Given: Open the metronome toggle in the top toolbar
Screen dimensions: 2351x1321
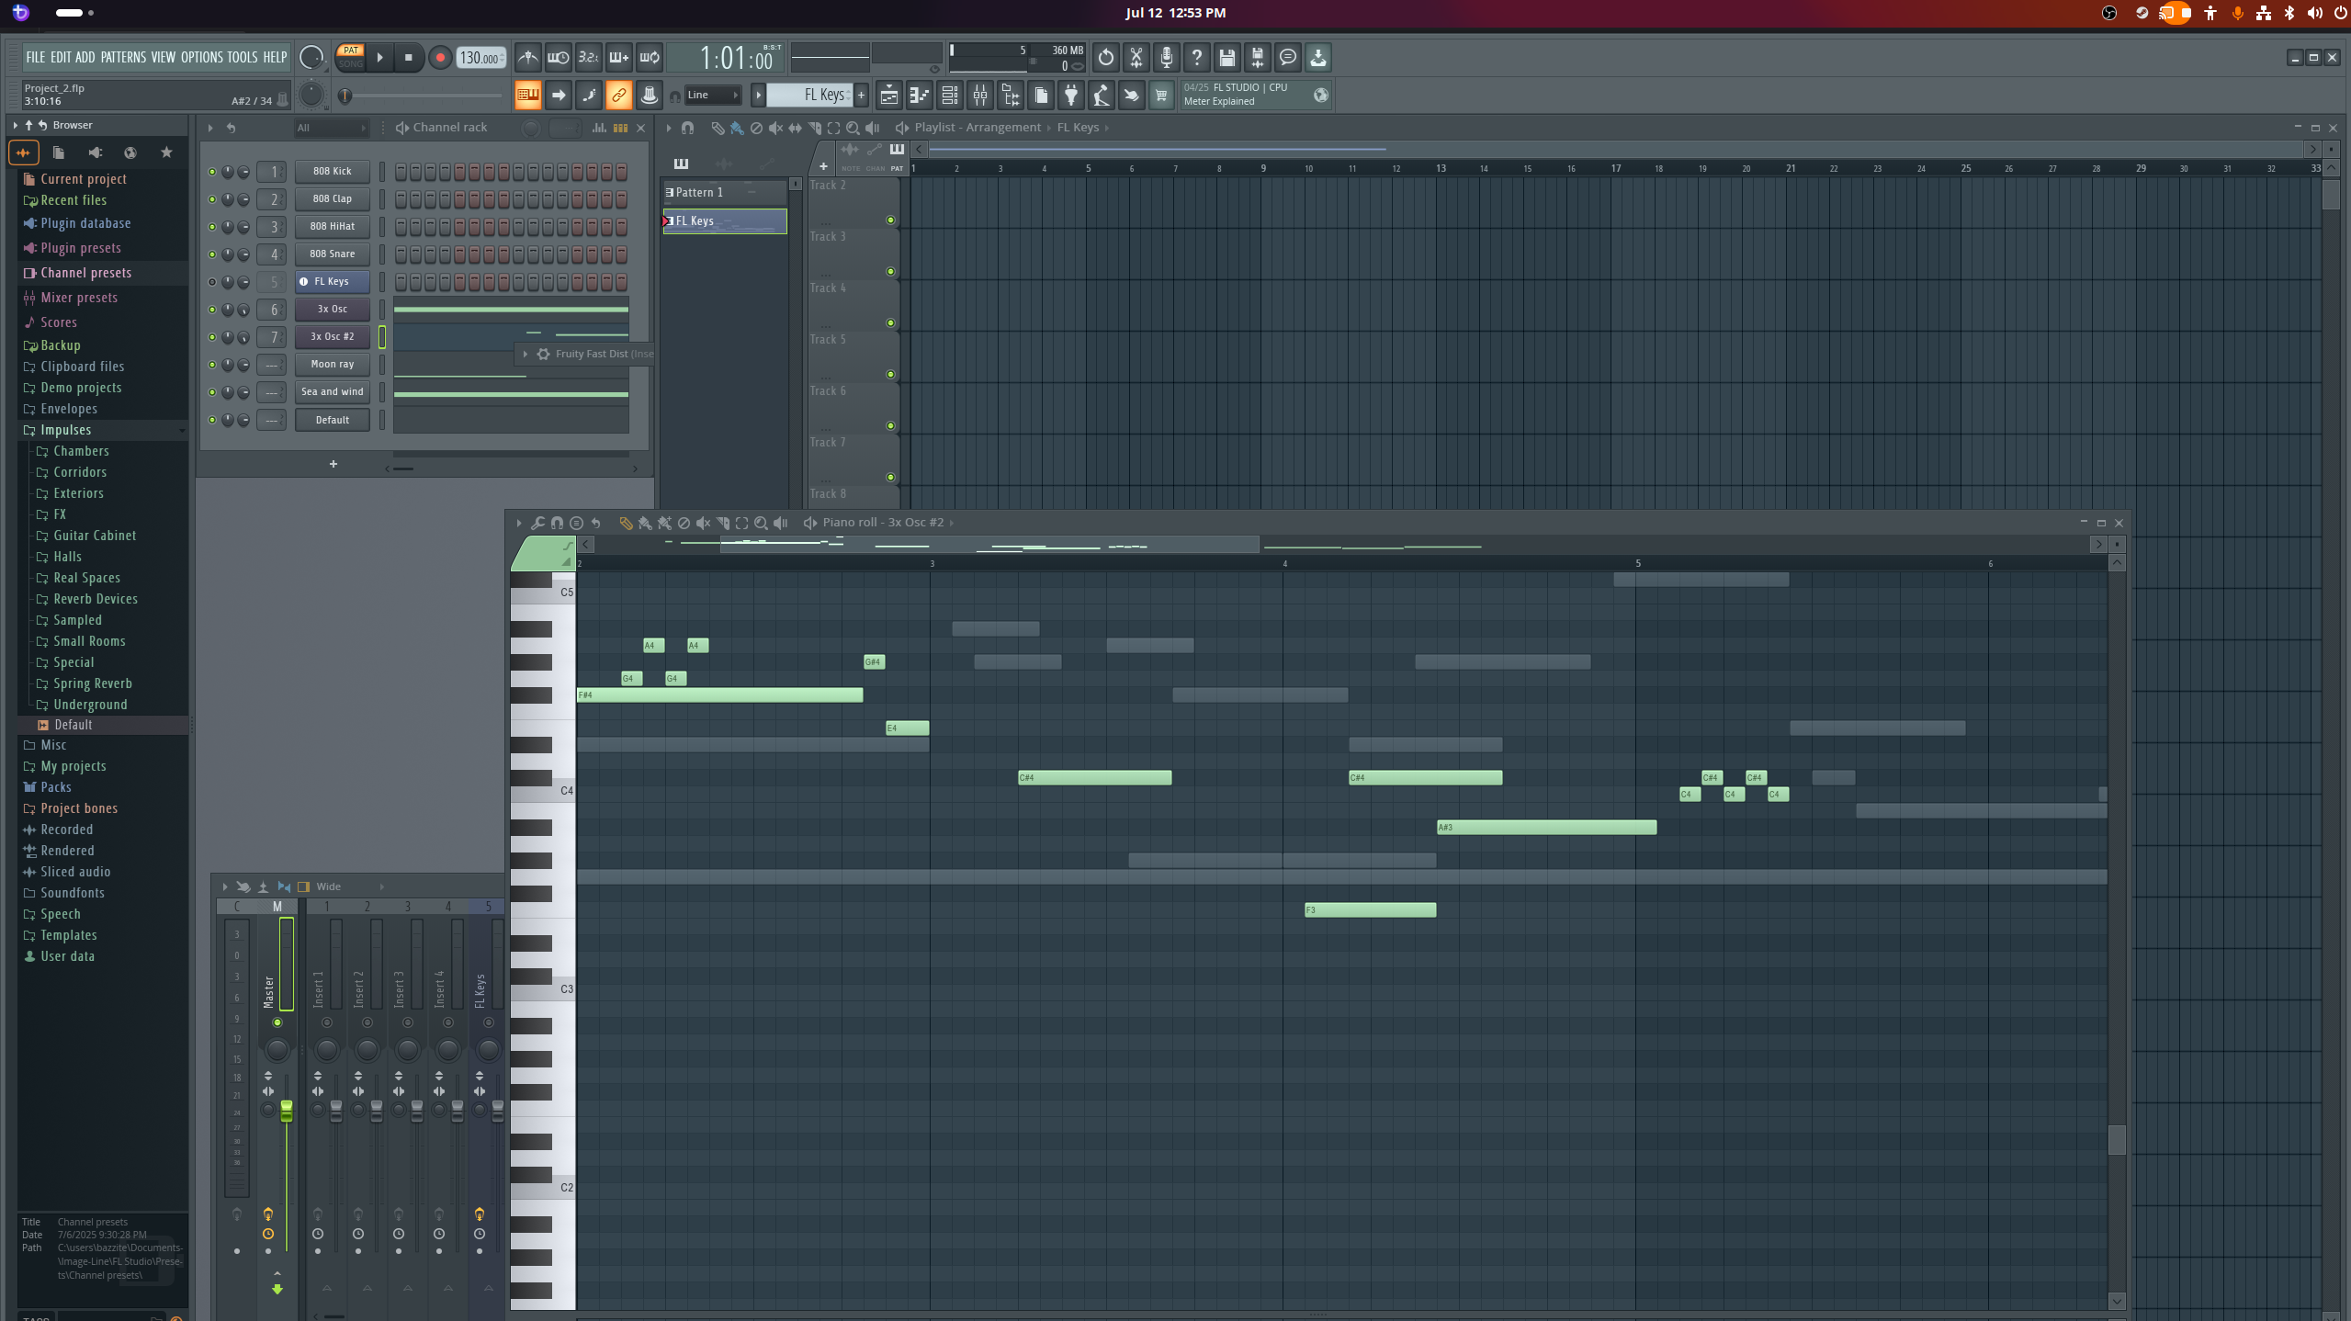Looking at the screenshot, I should point(528,57).
